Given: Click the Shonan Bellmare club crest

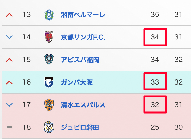Looking at the screenshot, I should click(49, 14).
